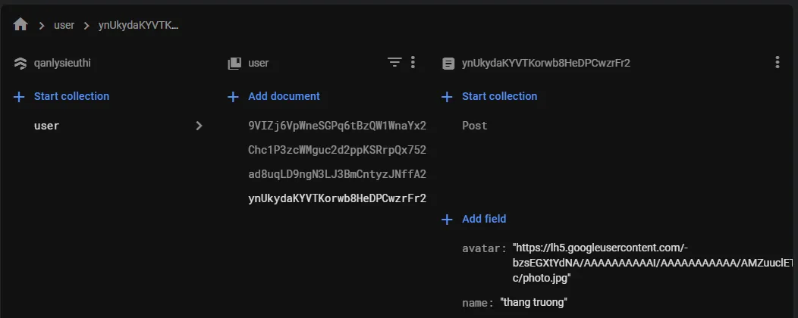Open user collection three-dot menu
The height and width of the screenshot is (318, 798).
coord(413,63)
